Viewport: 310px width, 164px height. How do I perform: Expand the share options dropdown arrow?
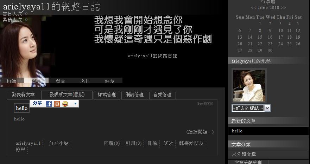coord(75,104)
